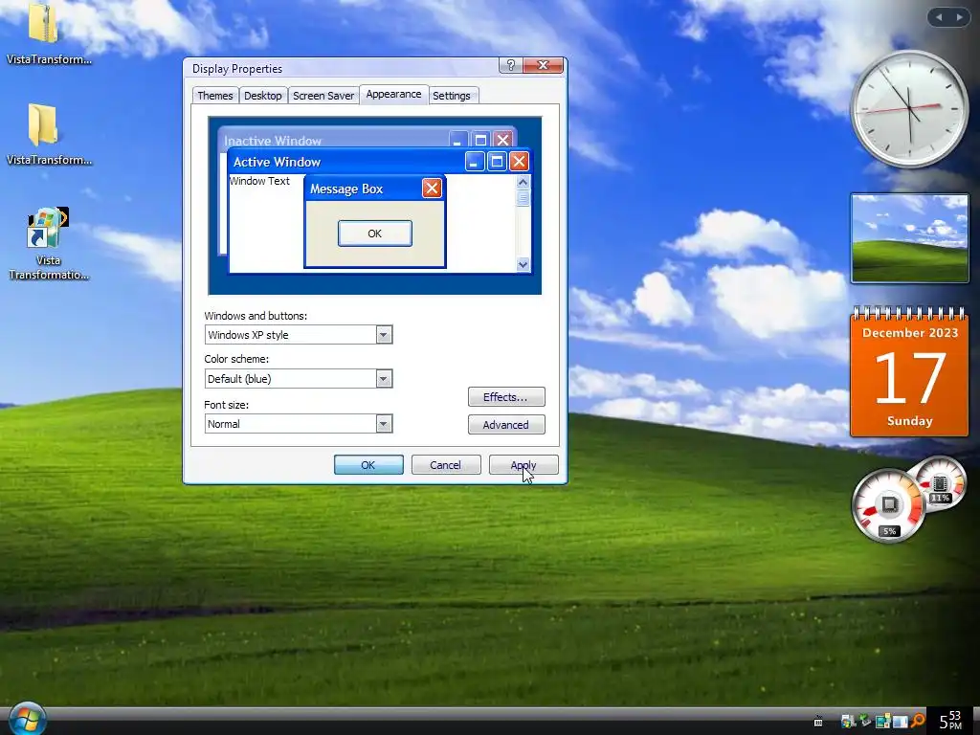
Task: Click the analog clock gadget
Action: [x=909, y=109]
